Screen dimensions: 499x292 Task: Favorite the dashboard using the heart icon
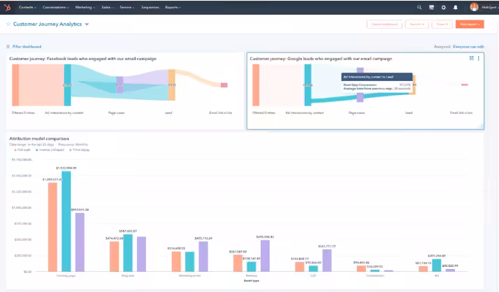pos(8,24)
